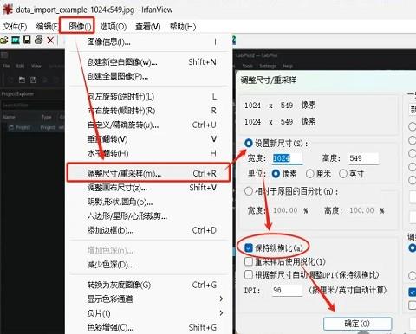Click the red X delete icon
416x334 pixels.
click(x=50, y=40)
